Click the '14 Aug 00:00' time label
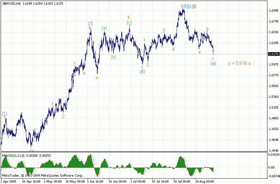The width and height of the screenshot is (280, 184). 204,182
